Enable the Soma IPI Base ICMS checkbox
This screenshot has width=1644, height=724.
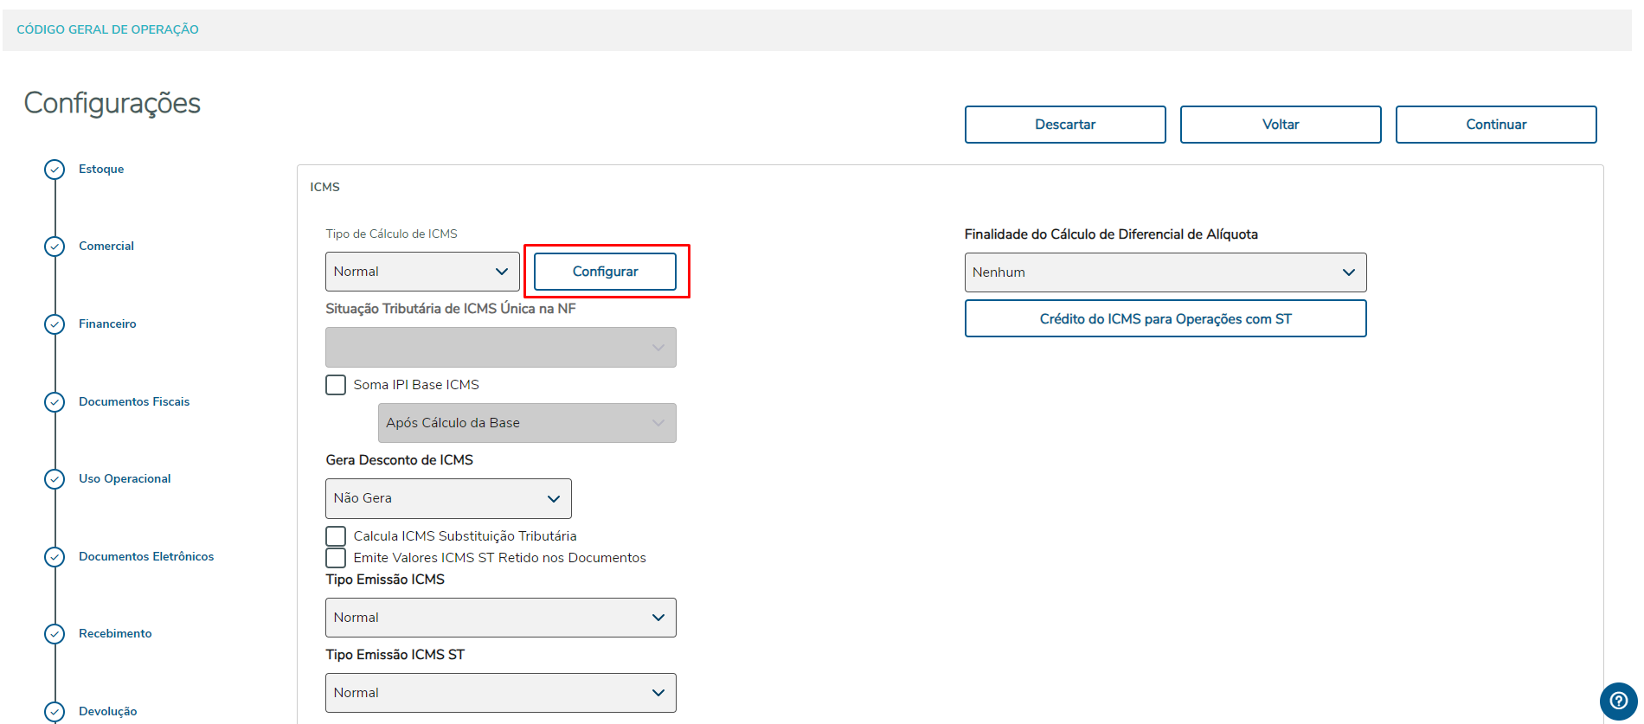coord(336,385)
